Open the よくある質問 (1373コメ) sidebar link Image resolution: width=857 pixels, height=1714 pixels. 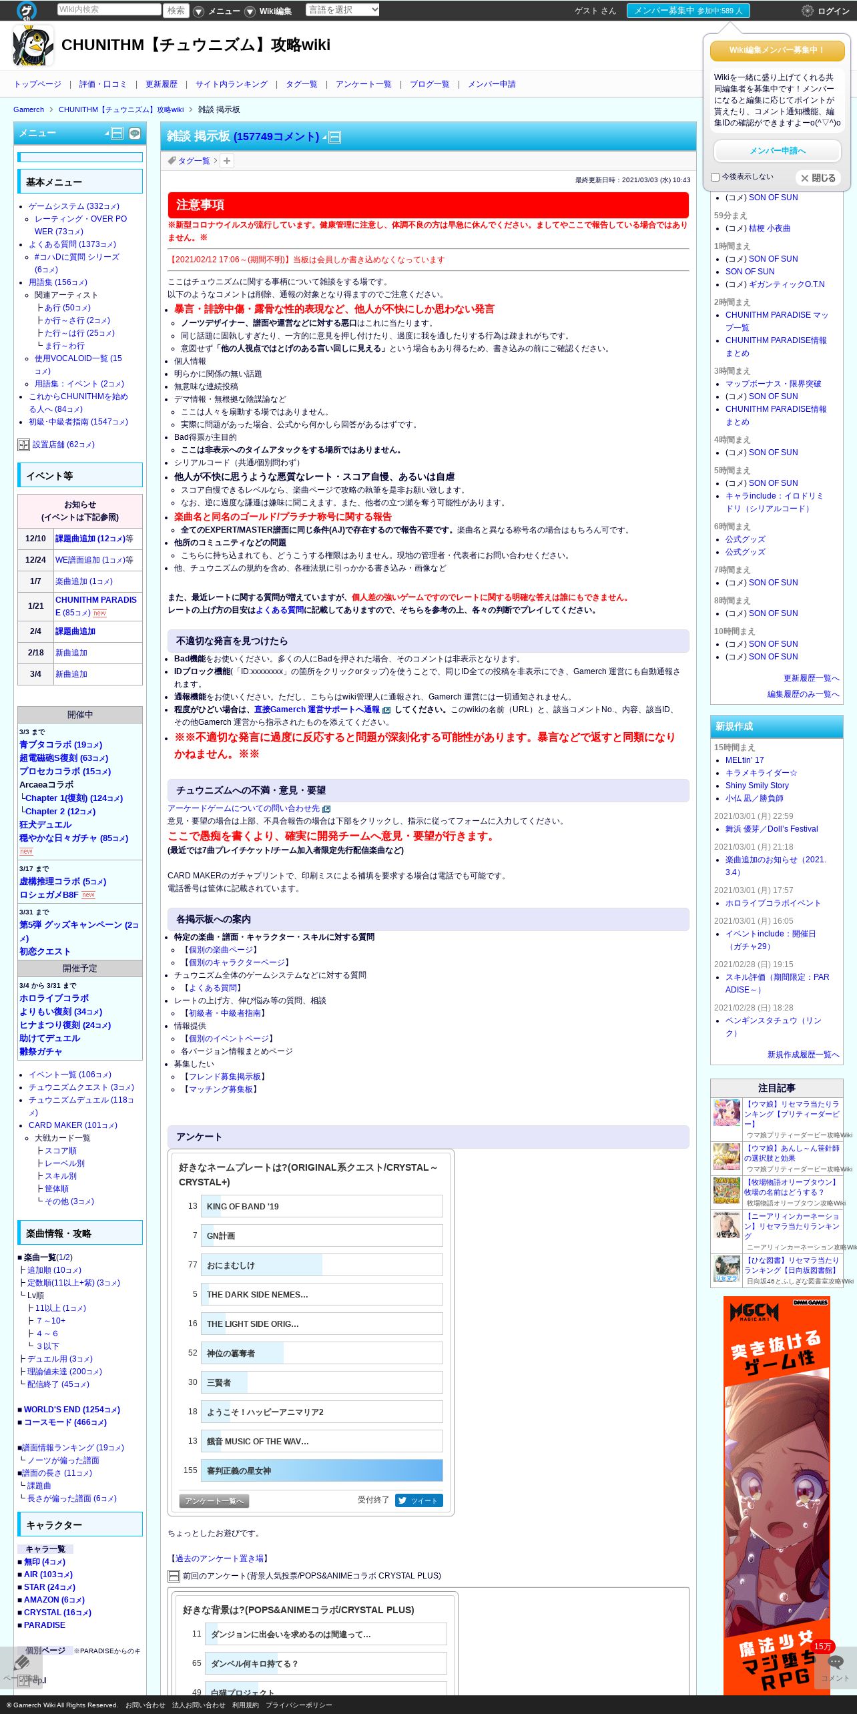click(x=72, y=244)
